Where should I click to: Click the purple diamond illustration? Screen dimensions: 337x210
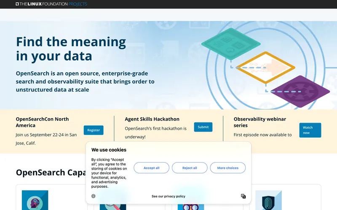click(x=300, y=92)
